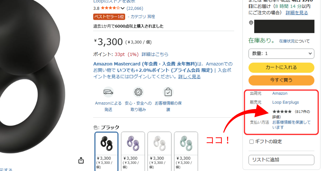Click the delivery van icon
328x171 pixels.
coord(108,92)
